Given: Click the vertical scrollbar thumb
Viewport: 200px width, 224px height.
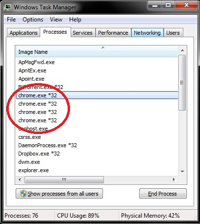Looking at the screenshot, I should 182,83.
